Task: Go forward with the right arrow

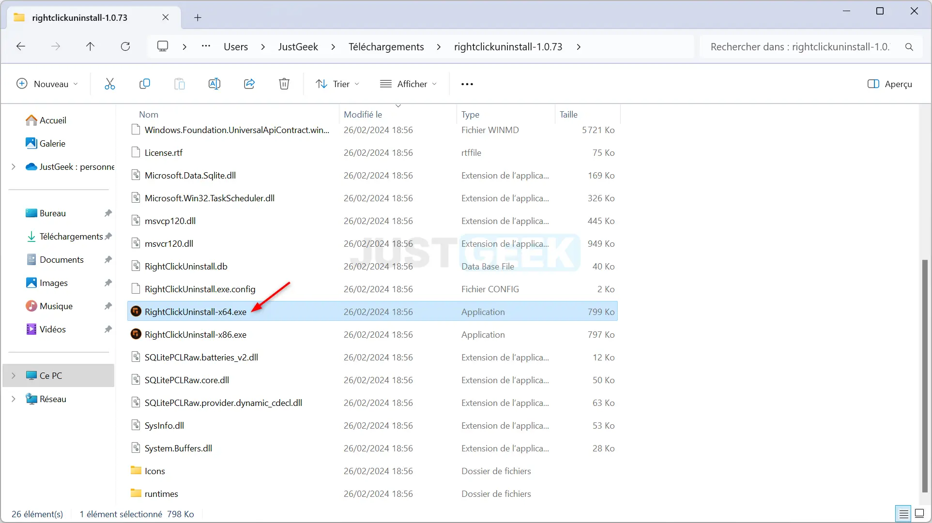Action: (56, 46)
